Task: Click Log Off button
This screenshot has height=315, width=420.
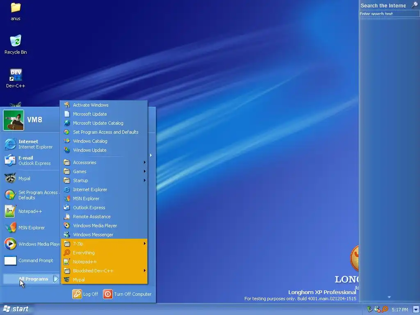Action: (85, 294)
